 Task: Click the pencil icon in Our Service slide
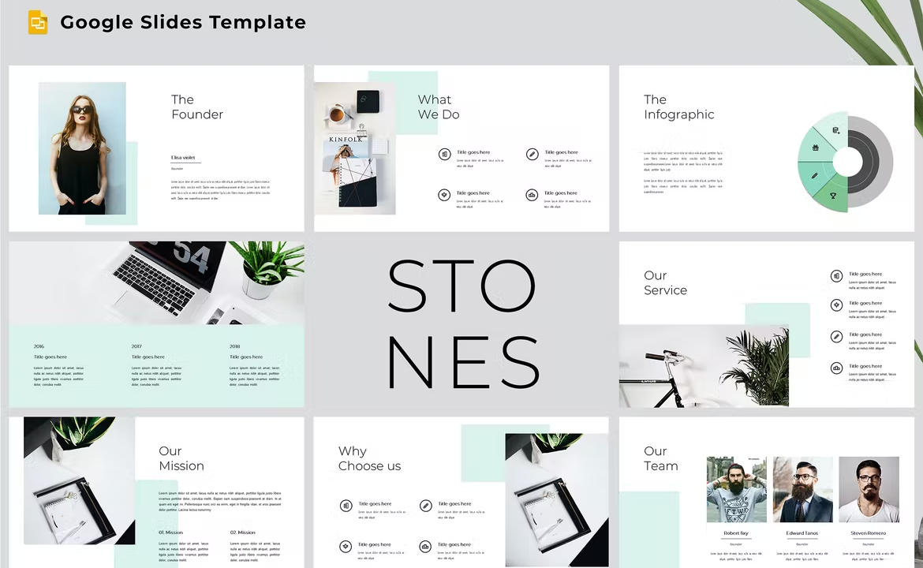836,337
